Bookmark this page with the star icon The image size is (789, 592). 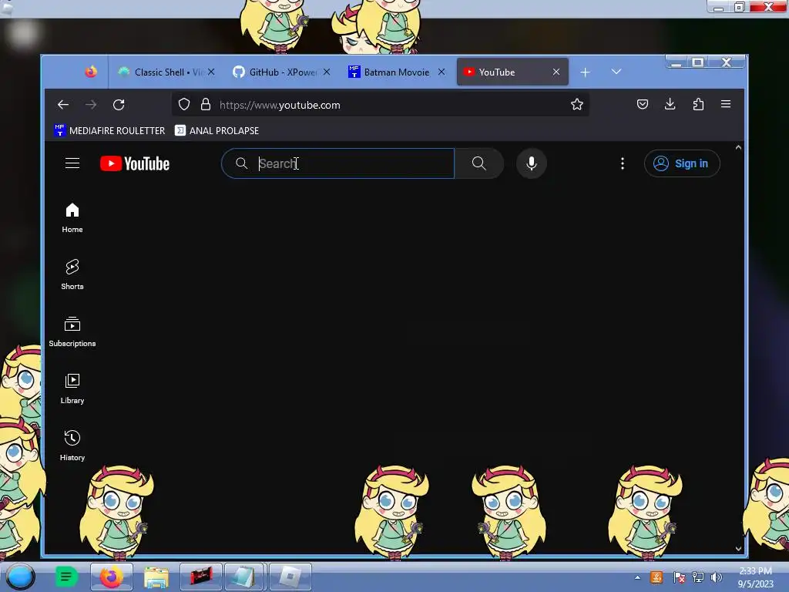576,104
